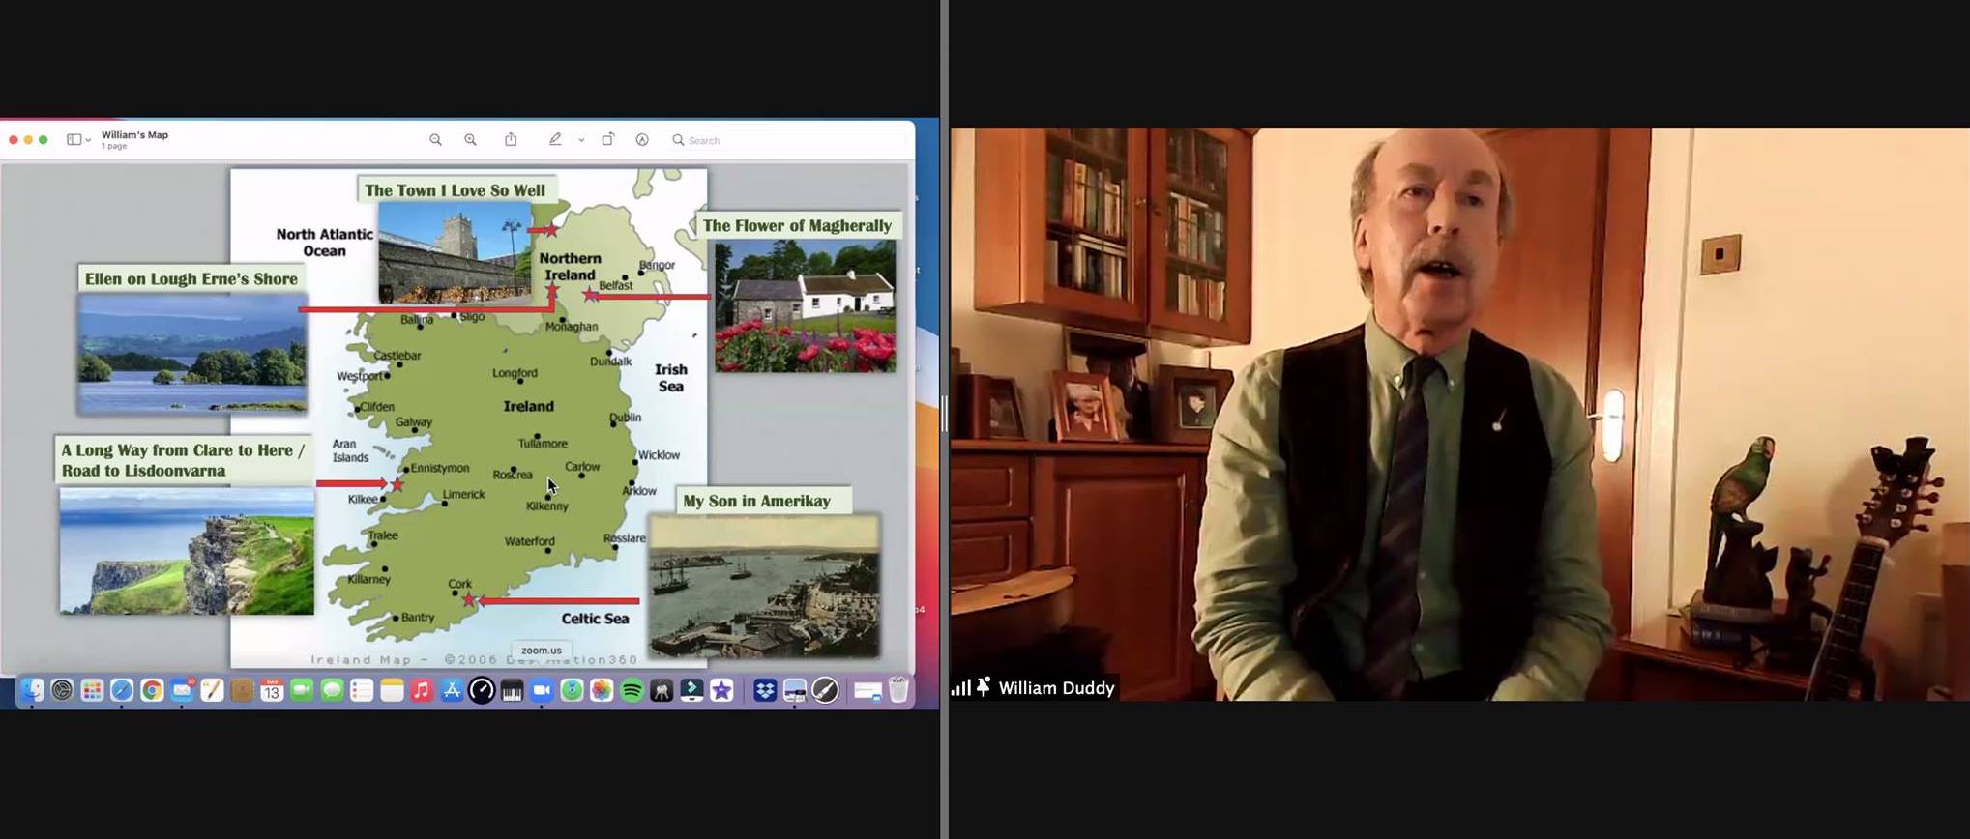Click the zoom in magnifier in Preview toolbar

coord(470,140)
